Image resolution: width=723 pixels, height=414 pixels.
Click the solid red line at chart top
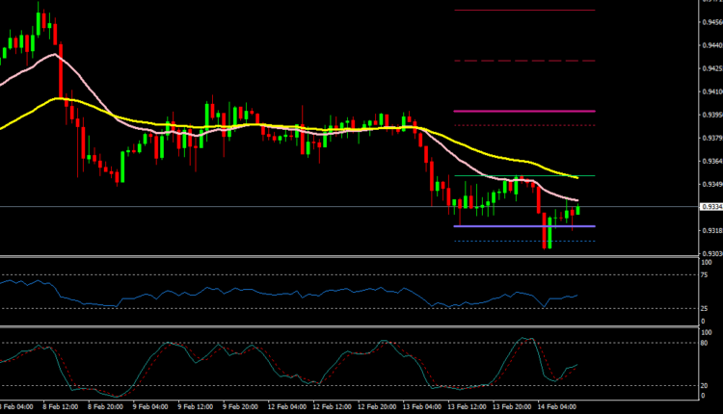[x=523, y=11]
